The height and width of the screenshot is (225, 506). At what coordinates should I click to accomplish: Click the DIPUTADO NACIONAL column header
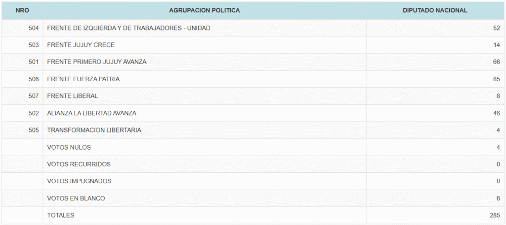click(x=435, y=10)
